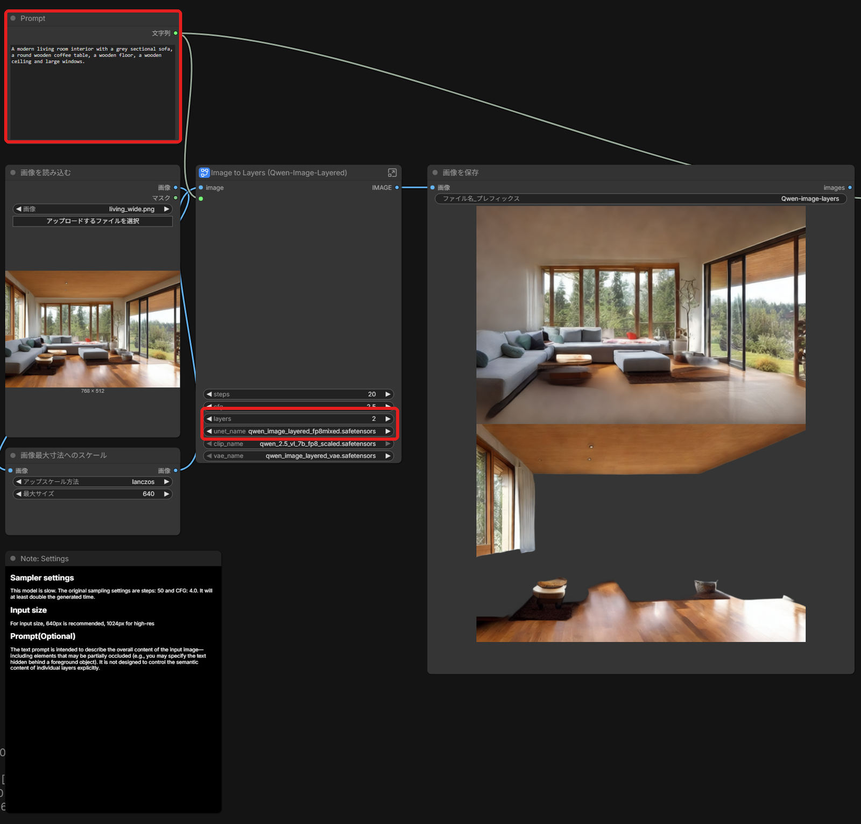Collapse the Prompt node via its dot

tap(13, 18)
